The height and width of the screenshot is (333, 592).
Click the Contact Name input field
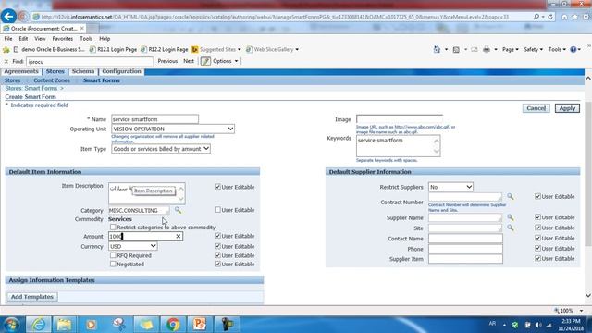(x=465, y=239)
